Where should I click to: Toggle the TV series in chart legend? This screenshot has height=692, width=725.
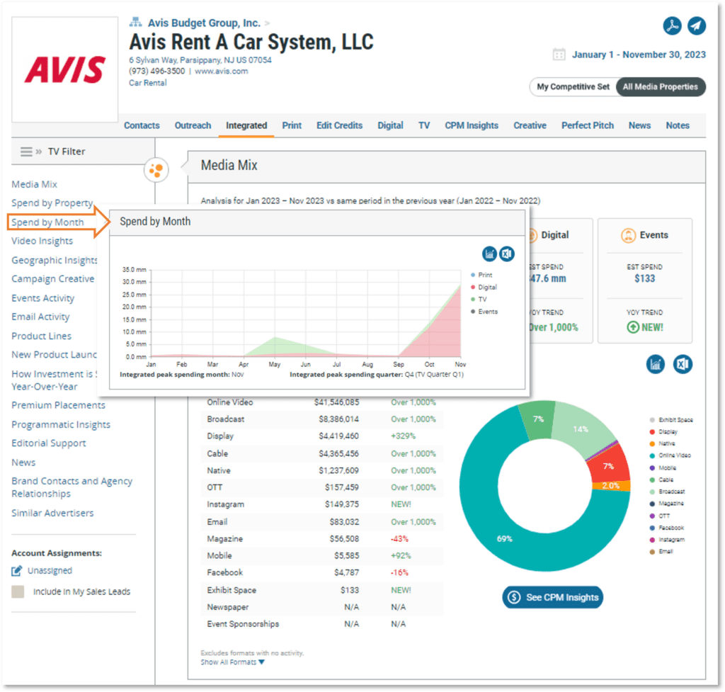(479, 300)
